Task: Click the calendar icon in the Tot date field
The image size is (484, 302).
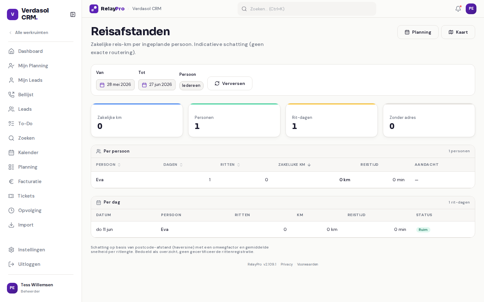Action: (144, 85)
